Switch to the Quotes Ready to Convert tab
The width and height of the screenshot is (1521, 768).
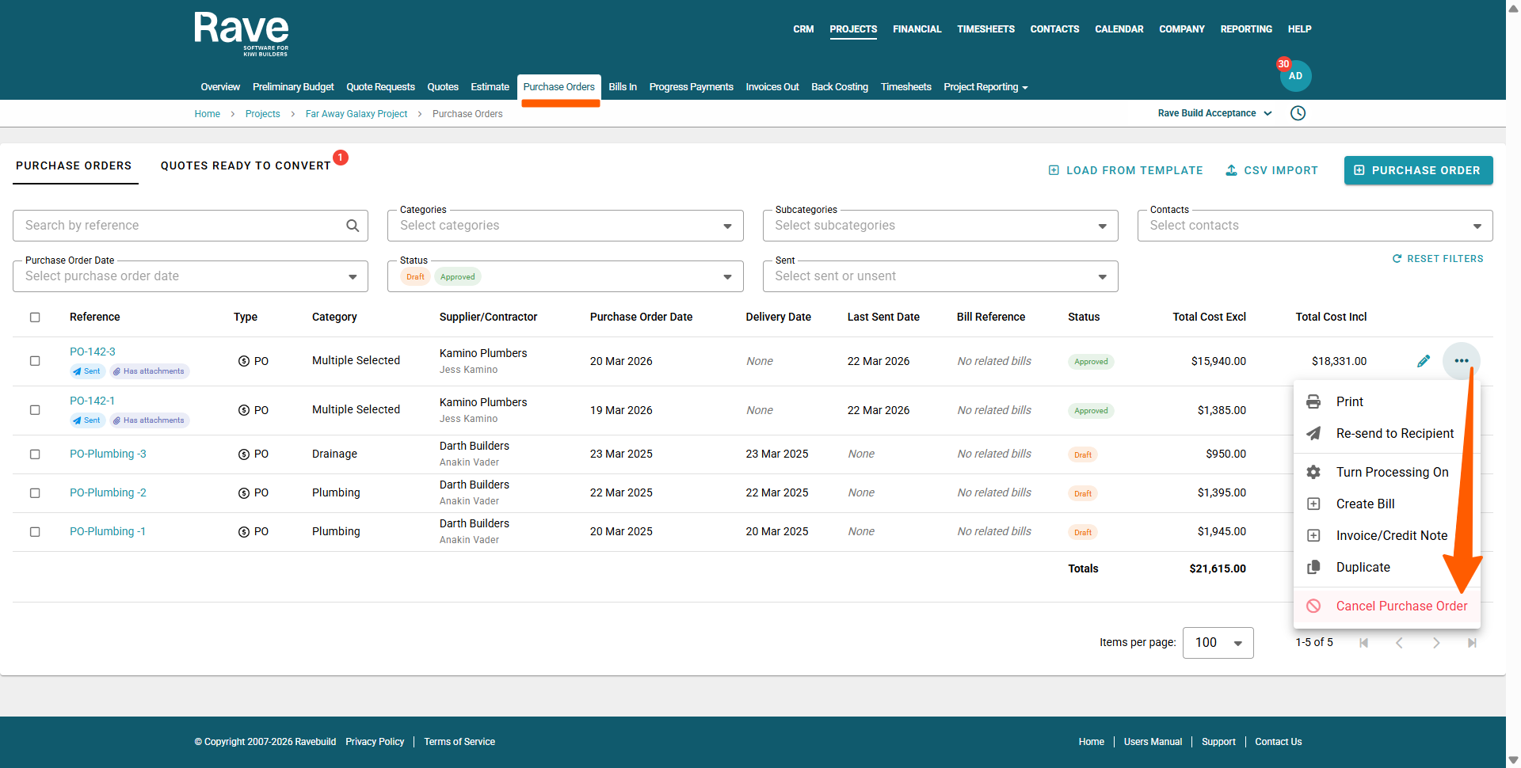246,165
